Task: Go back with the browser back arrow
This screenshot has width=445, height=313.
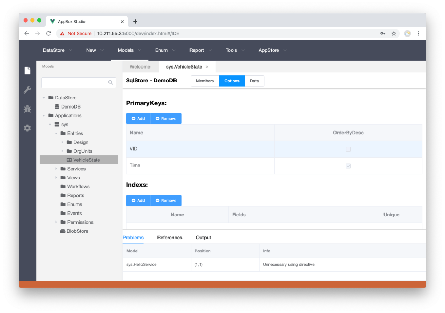Action: [x=26, y=33]
